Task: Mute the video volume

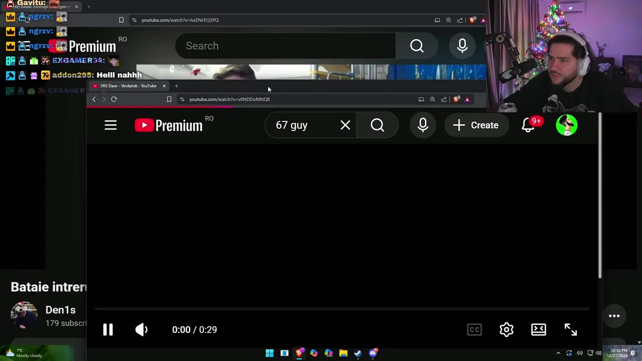Action: [x=141, y=329]
